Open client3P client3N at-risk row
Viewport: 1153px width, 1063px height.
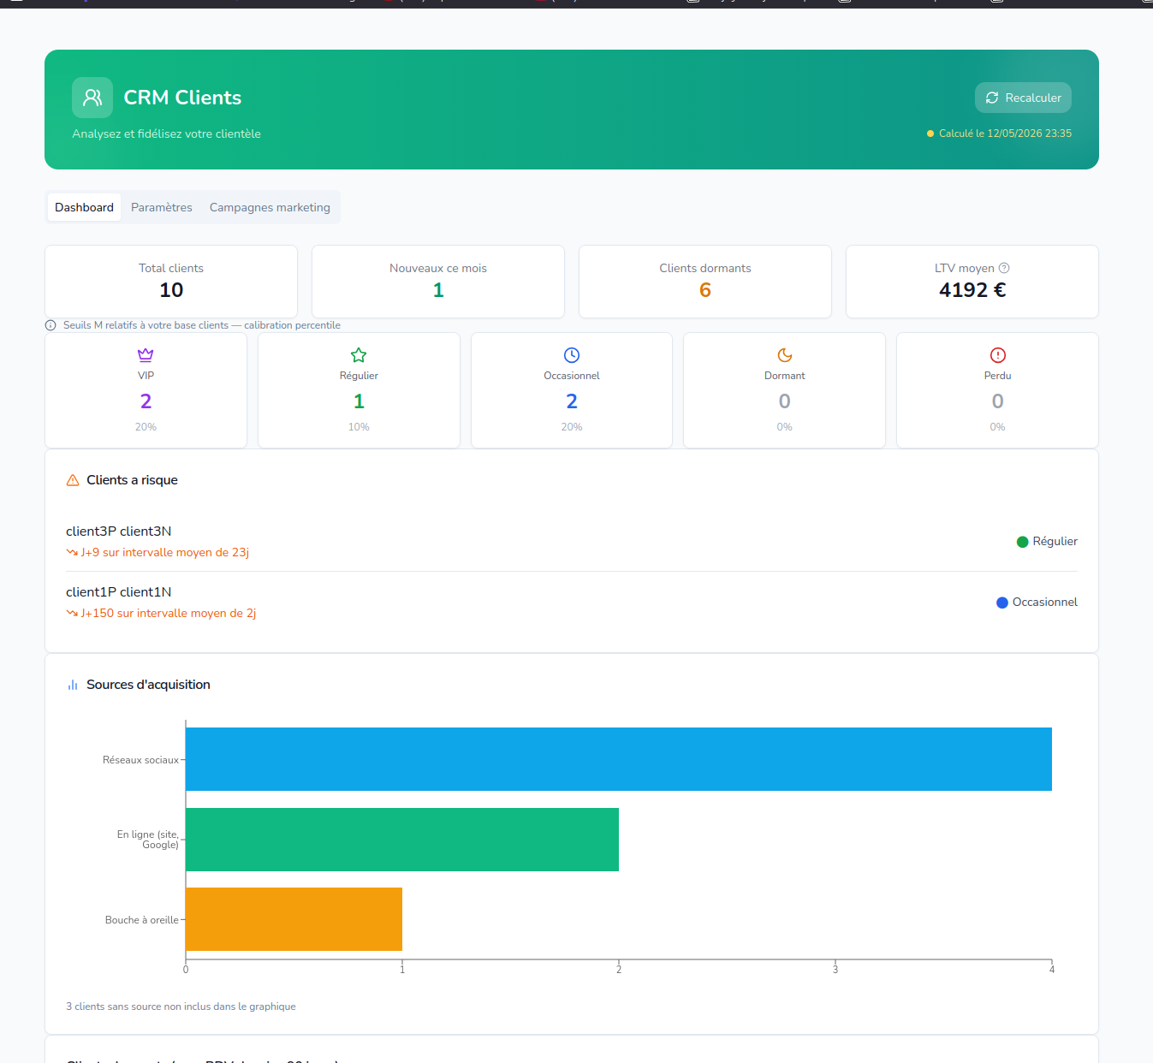point(572,541)
